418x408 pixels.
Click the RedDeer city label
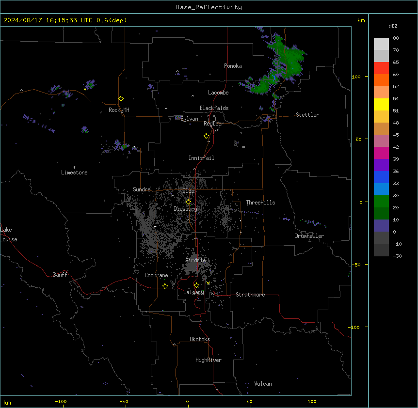point(213,124)
